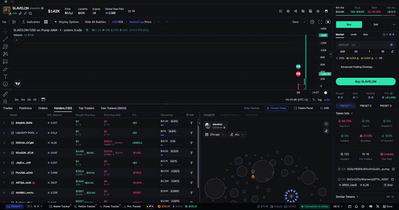Select the Limit order tab
Viewport: 399px width, 210px height.
(x=353, y=34)
